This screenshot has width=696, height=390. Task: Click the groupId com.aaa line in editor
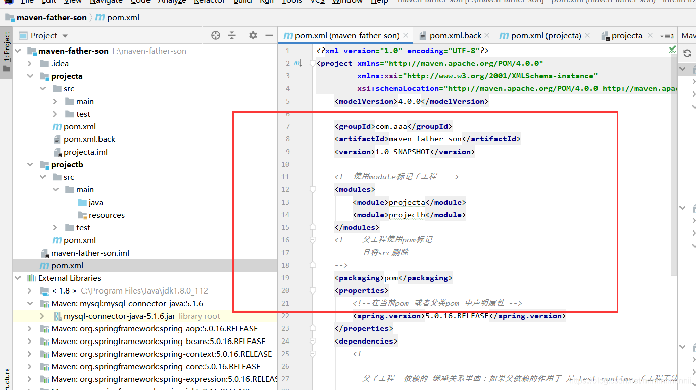pos(393,126)
